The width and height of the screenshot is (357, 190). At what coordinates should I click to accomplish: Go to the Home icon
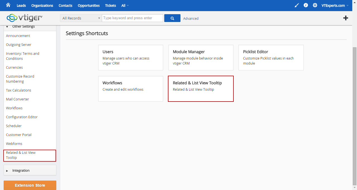8,5
